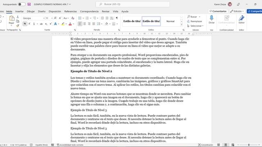This screenshot has height=147, width=262.
Task: Open the borders dropdown arrow
Action: 117,24
